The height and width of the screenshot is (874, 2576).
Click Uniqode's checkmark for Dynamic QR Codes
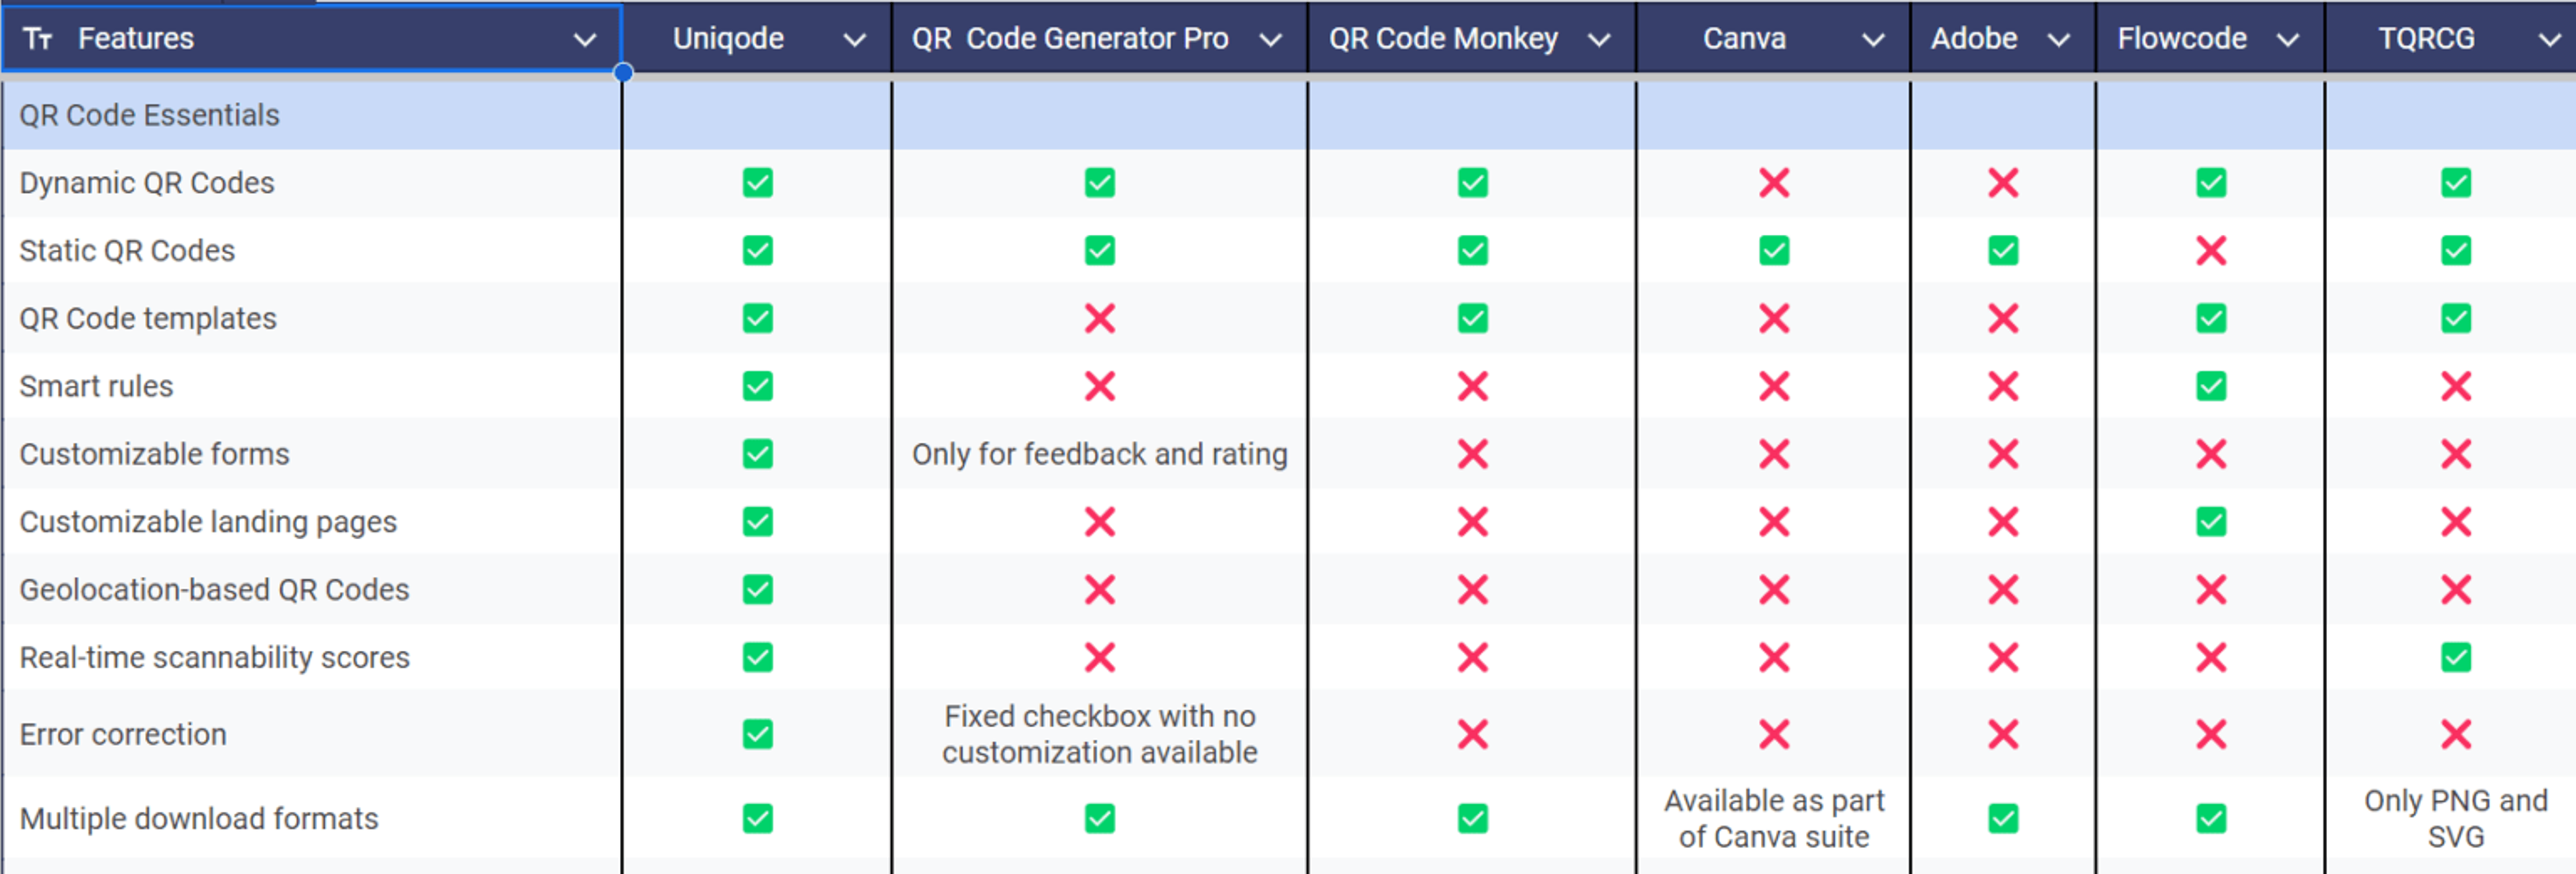tap(757, 183)
